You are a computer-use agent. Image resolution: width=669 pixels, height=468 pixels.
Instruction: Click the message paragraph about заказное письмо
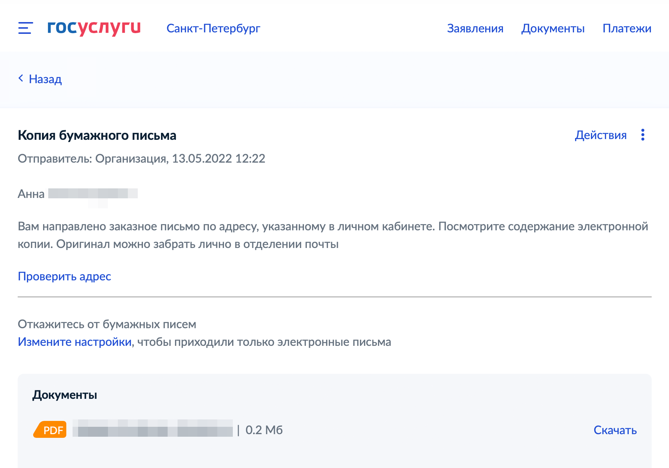333,235
